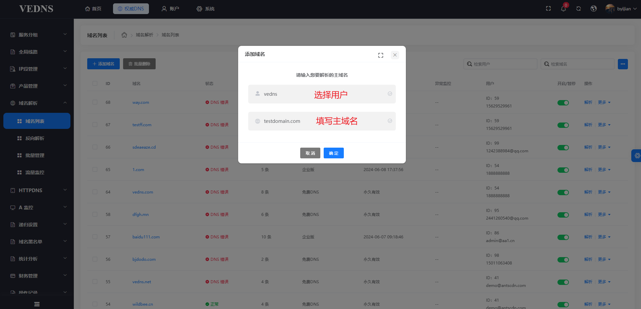Click the fullscreen icon in the top bar

548,9
